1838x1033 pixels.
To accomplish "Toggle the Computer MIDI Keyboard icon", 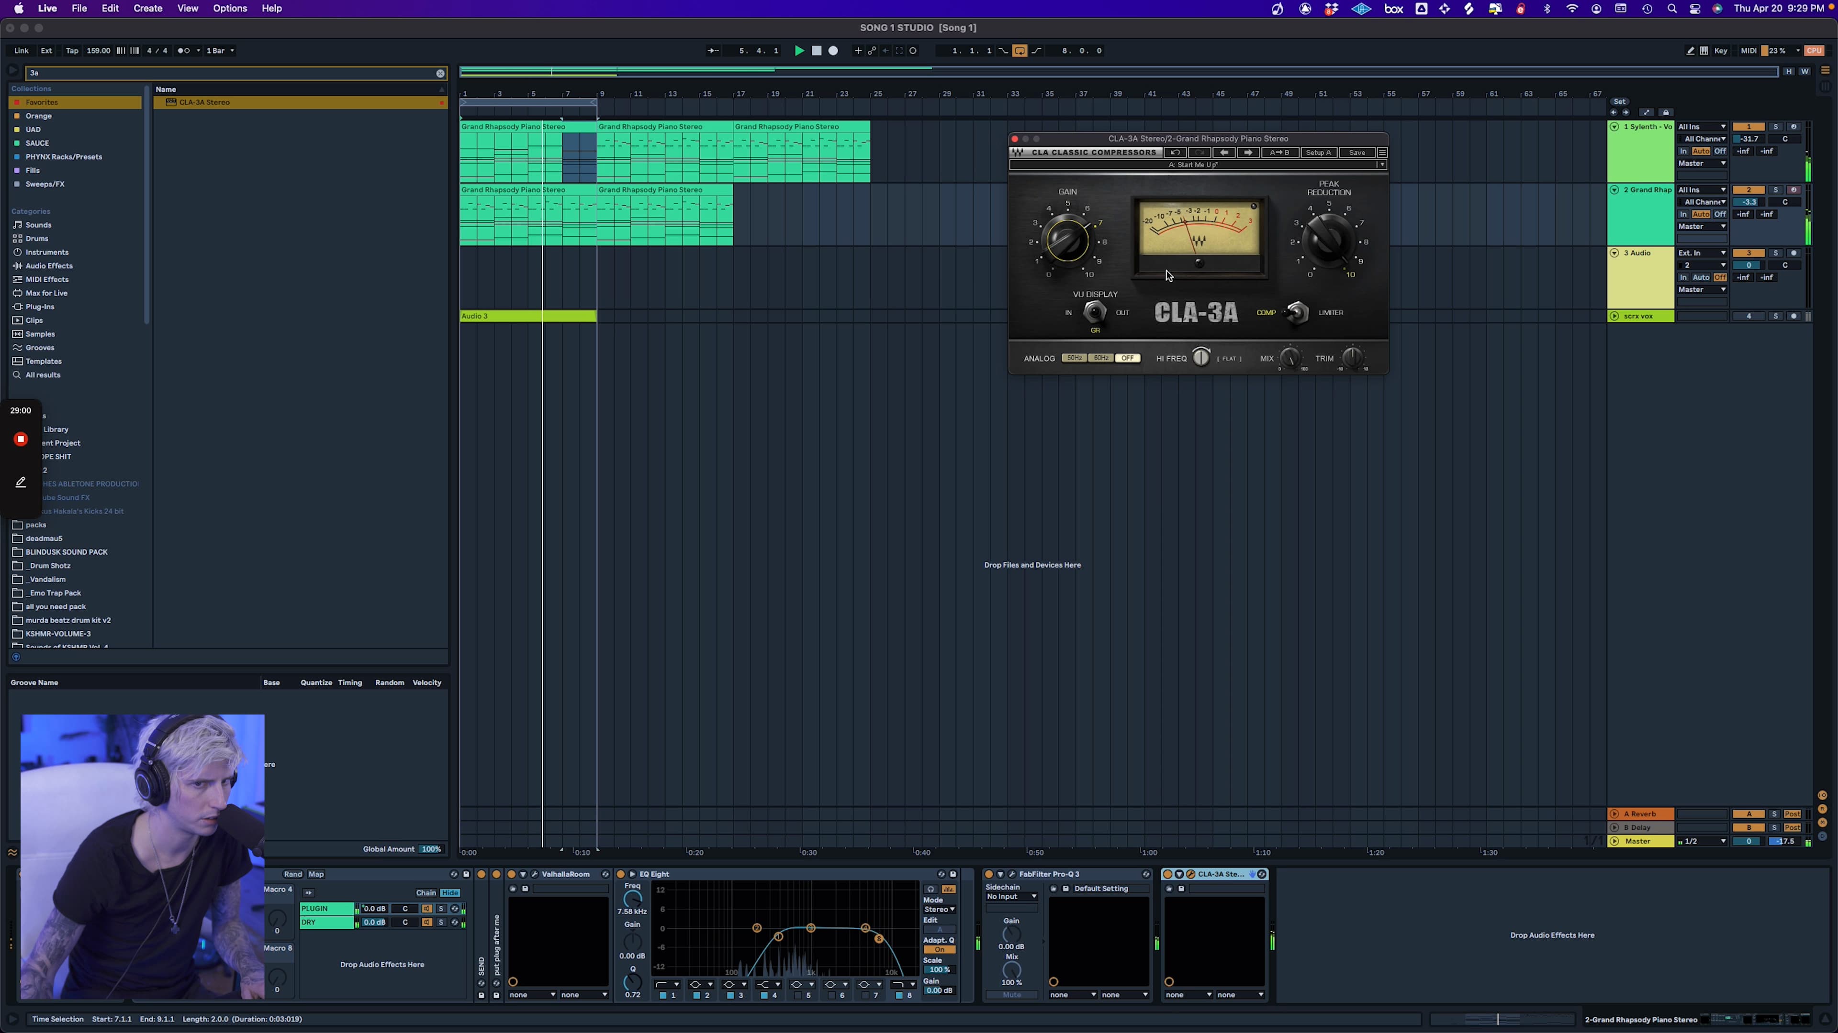I will (1704, 51).
